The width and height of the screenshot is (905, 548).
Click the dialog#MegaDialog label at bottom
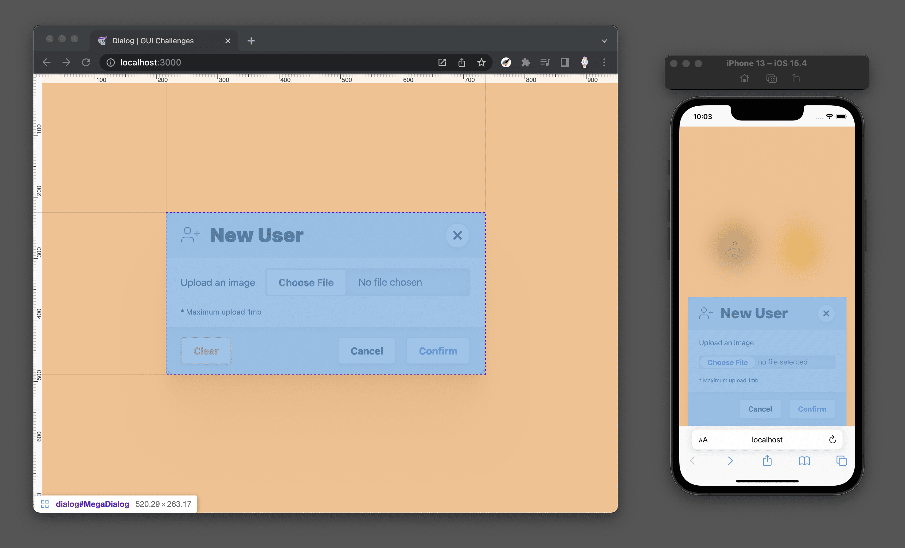click(91, 504)
